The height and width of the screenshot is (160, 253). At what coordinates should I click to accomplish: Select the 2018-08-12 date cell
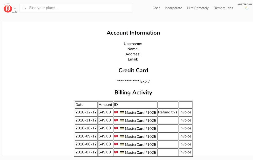pos(86,144)
